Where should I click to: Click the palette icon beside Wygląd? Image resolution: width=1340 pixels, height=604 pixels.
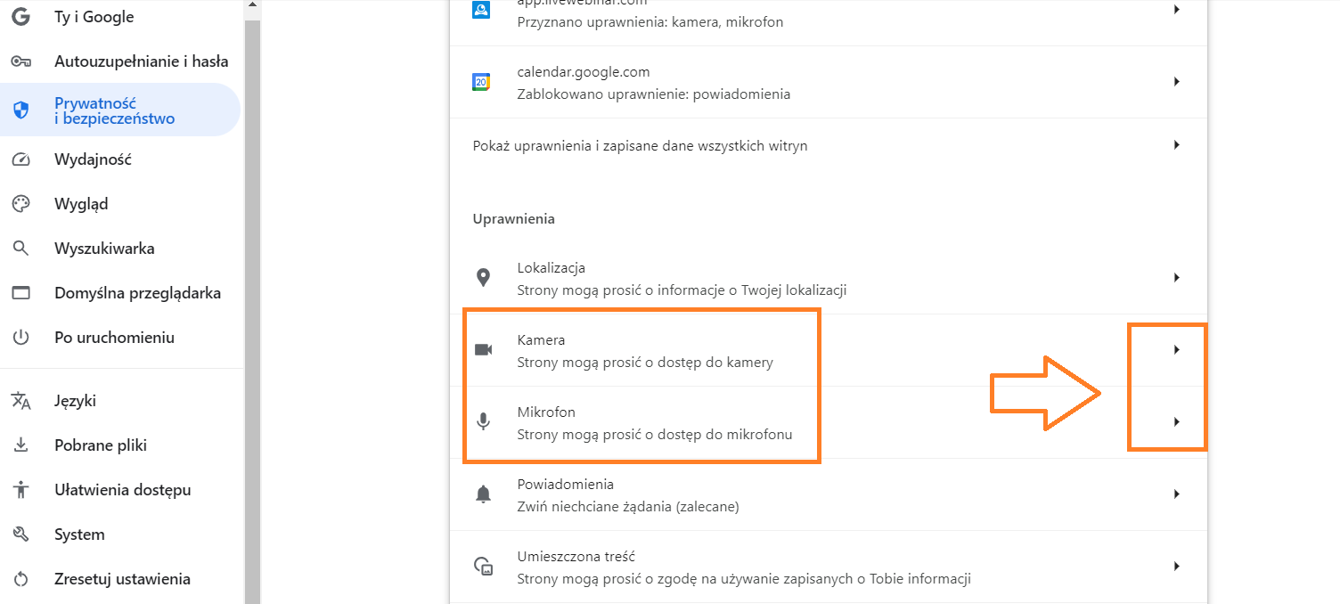20,204
